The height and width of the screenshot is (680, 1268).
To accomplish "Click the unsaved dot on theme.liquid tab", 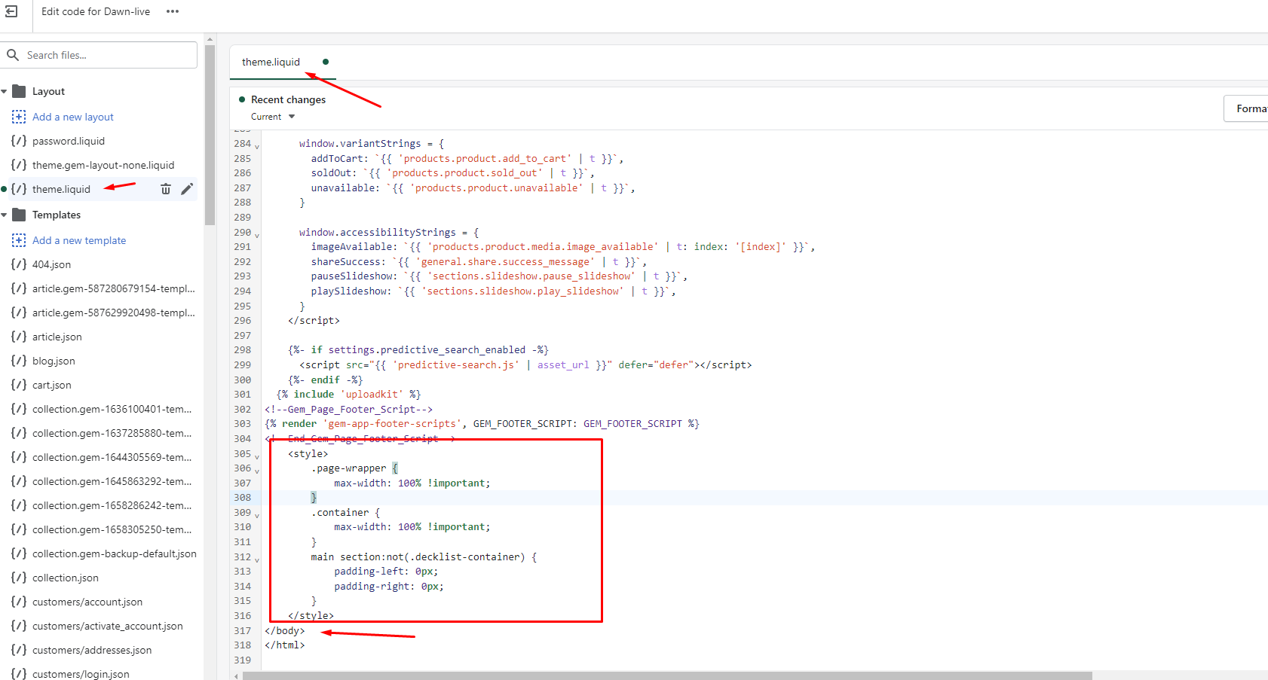I will (x=326, y=62).
